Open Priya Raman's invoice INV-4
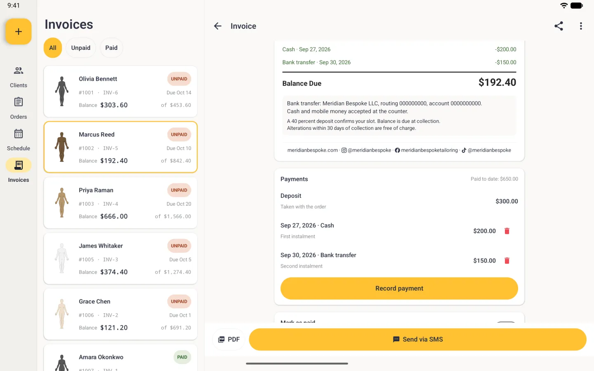Screen dimensions: 594x371 pyautogui.click(x=120, y=203)
